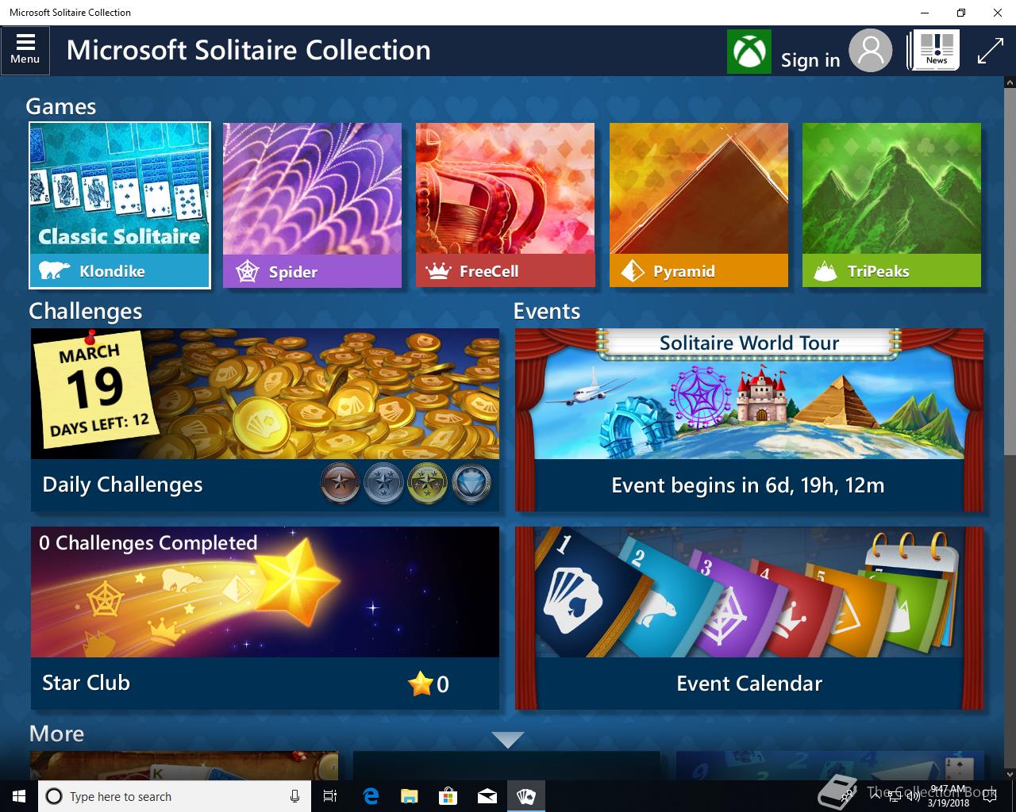Viewport: 1016px width, 812px height.
Task: Click the FreeCell crown icon
Action: (438, 271)
